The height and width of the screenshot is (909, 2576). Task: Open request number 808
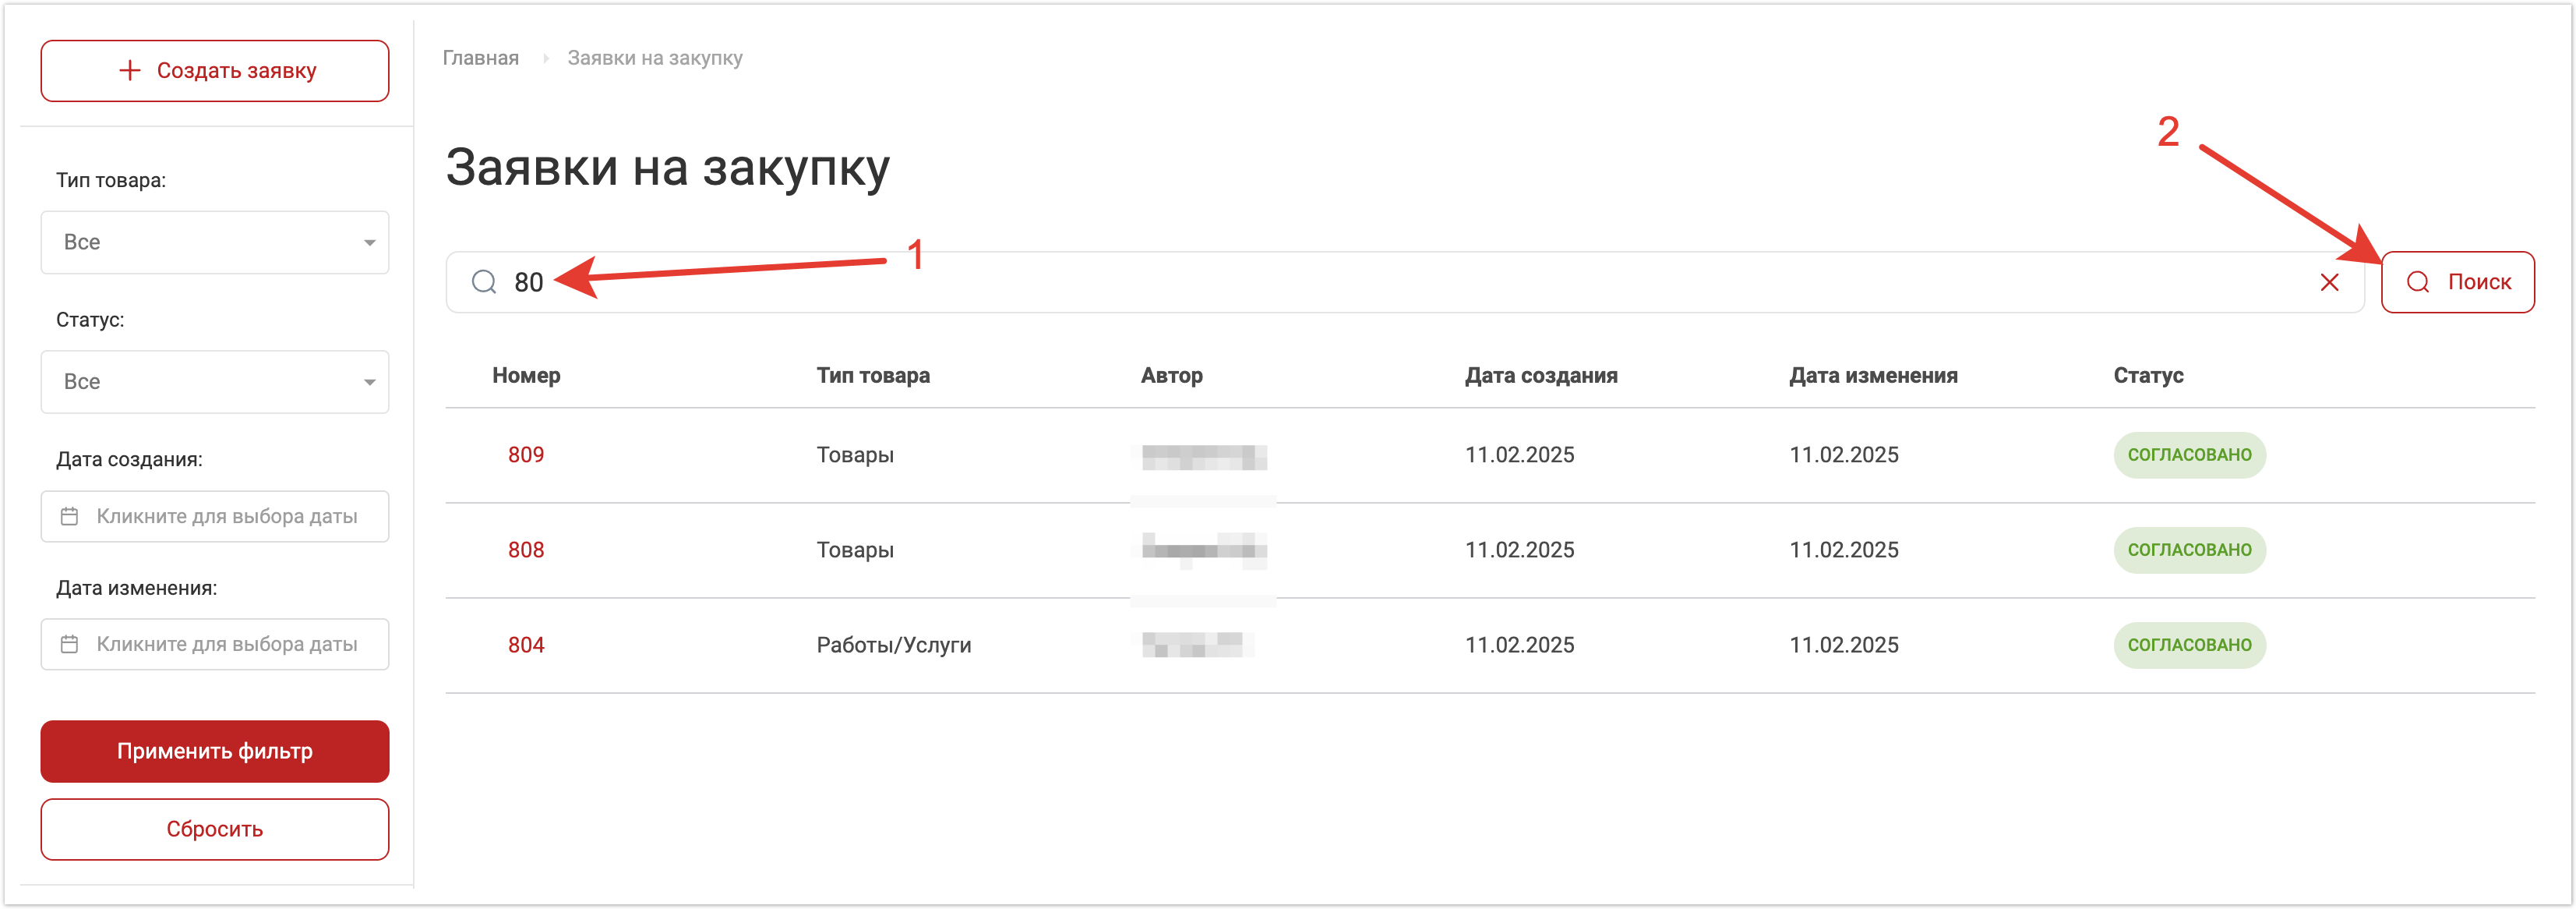526,550
